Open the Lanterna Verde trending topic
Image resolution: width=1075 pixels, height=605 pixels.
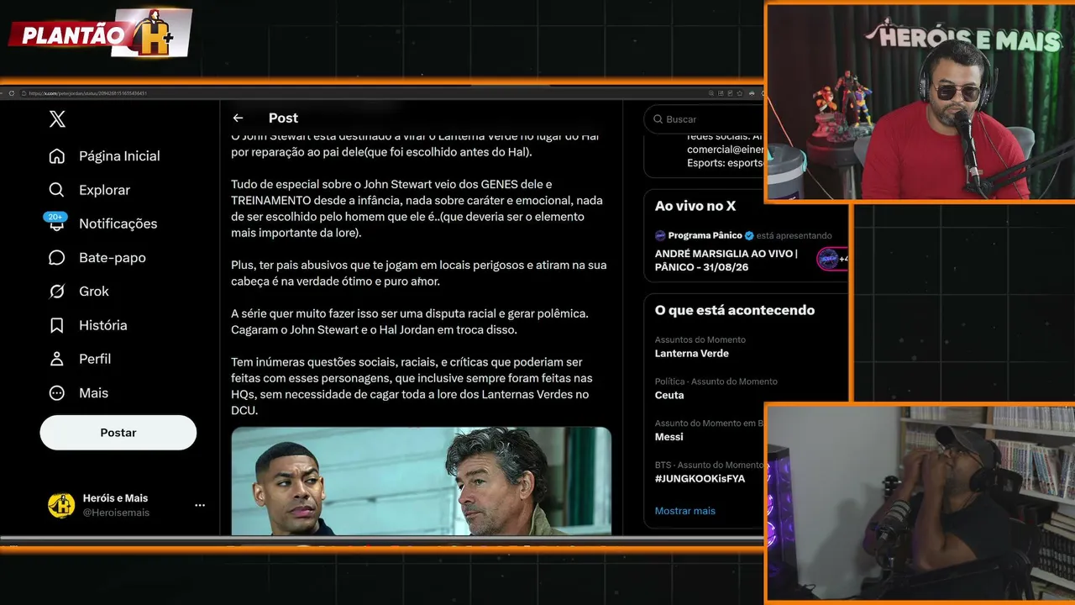[692, 354]
